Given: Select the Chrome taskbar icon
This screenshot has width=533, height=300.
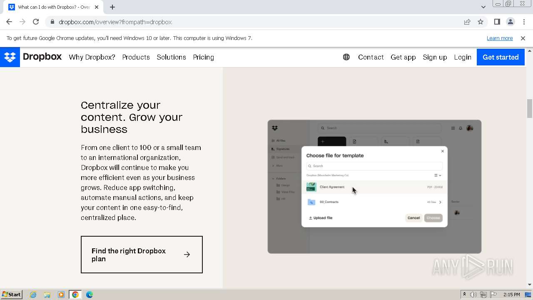Looking at the screenshot, I should tap(75, 295).
